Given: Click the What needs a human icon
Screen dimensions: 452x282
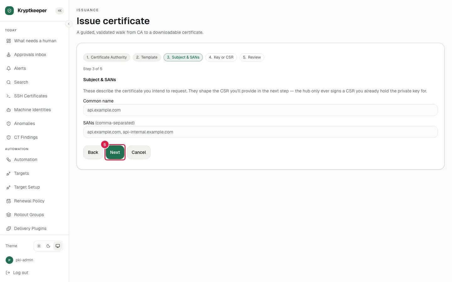Looking at the screenshot, I should point(8,41).
